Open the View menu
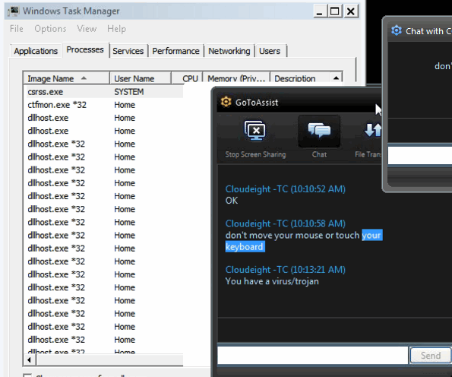 [x=87, y=29]
